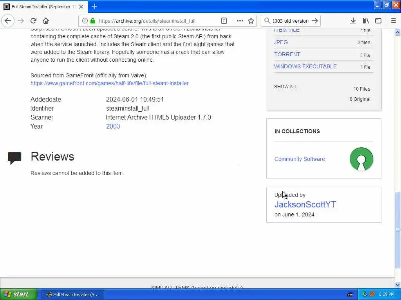Click the search magnifier icon
The width and height of the screenshot is (401, 300).
267,21
